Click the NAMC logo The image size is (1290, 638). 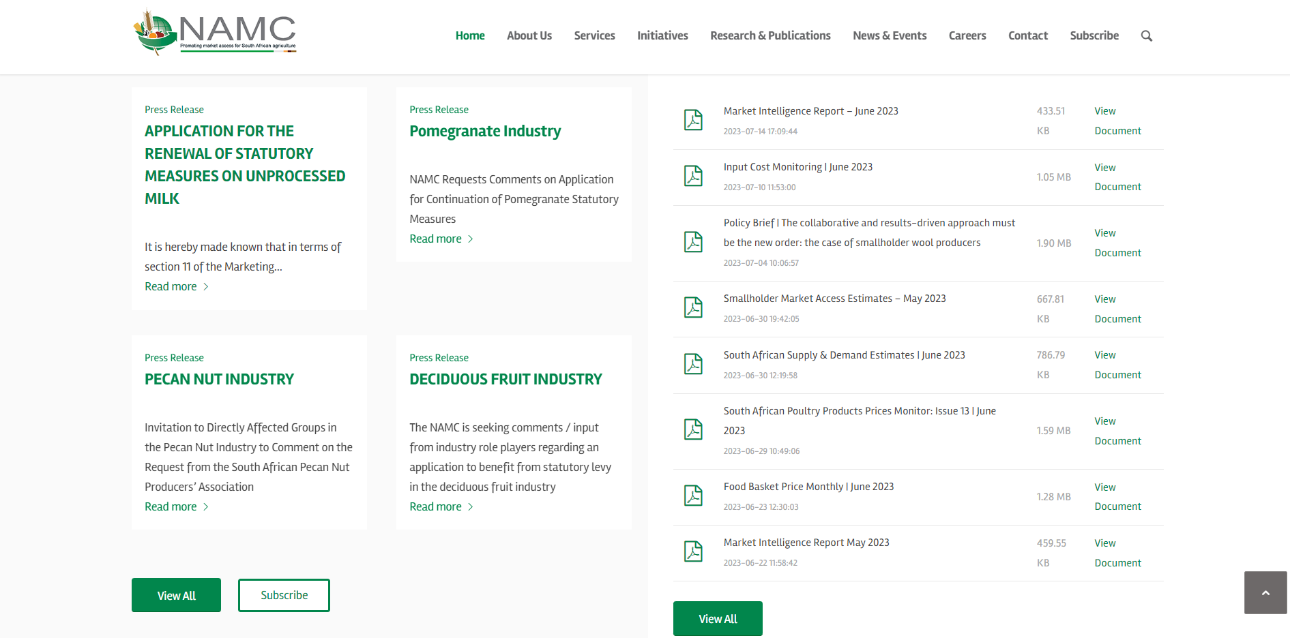pyautogui.click(x=215, y=32)
